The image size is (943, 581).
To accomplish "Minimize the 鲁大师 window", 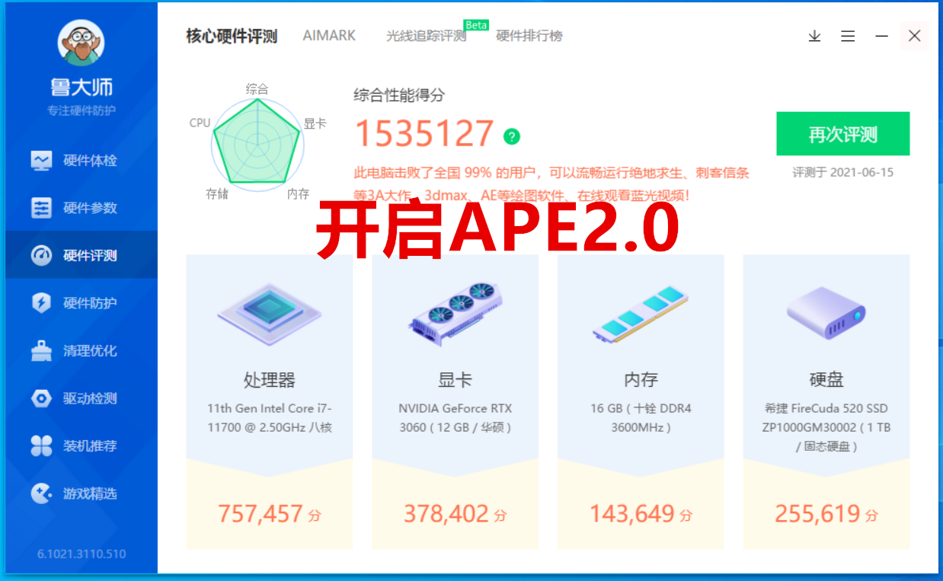I will [x=881, y=36].
